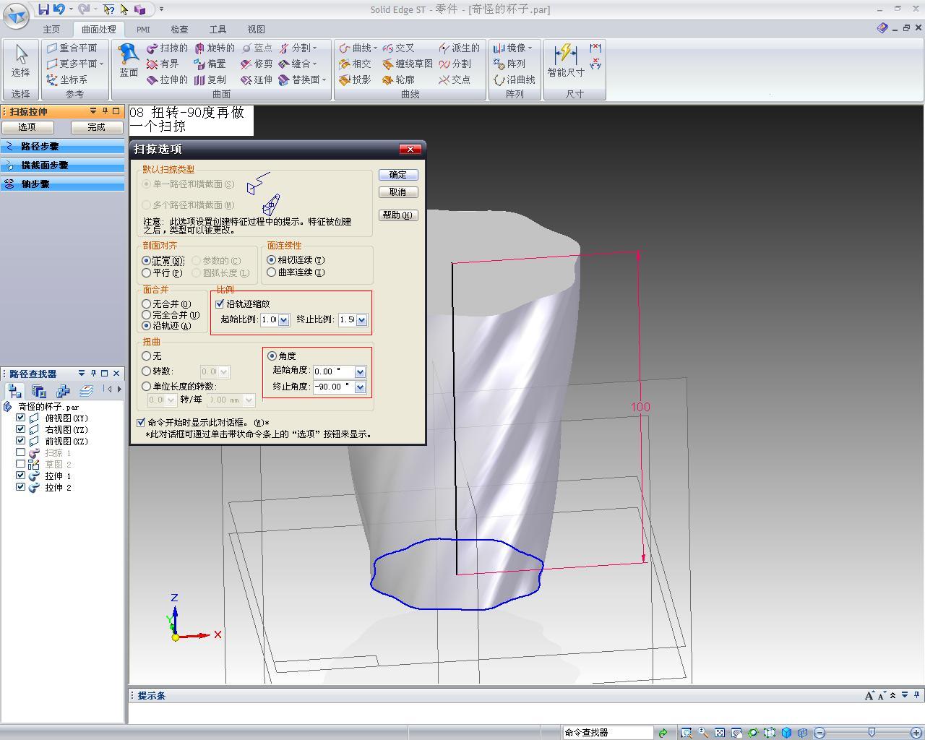Click the zoom-out minus button on slider
This screenshot has height=740, width=925.
point(819,733)
